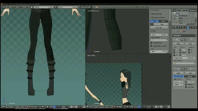Viewport: 198px width, 111px height.
Task: Open left viewport Global orientation dropdown
Action: tap(65, 107)
